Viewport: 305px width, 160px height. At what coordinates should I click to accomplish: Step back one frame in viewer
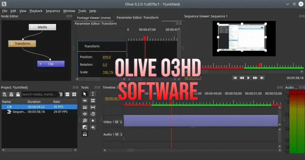tap(242, 78)
